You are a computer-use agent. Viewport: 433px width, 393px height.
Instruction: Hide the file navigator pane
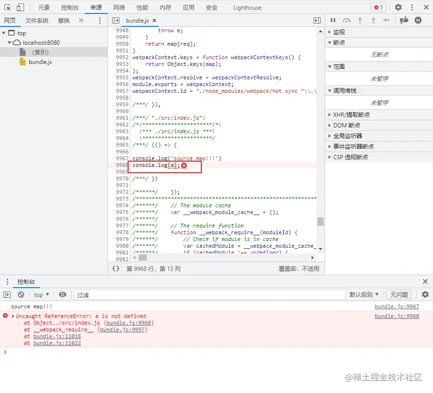point(116,20)
